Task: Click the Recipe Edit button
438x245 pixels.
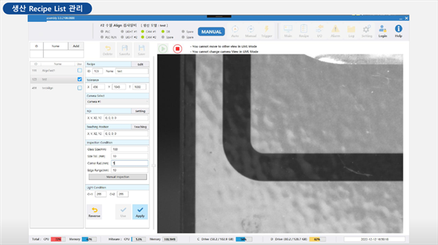Action: pos(140,64)
